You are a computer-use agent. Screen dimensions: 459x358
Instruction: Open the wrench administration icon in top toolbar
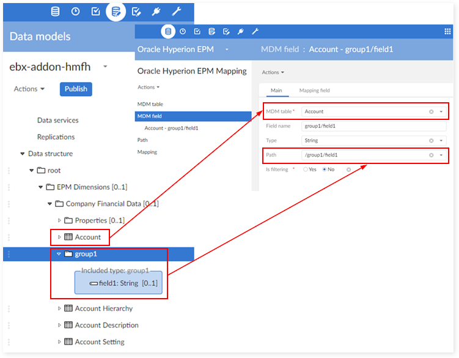pyautogui.click(x=177, y=12)
